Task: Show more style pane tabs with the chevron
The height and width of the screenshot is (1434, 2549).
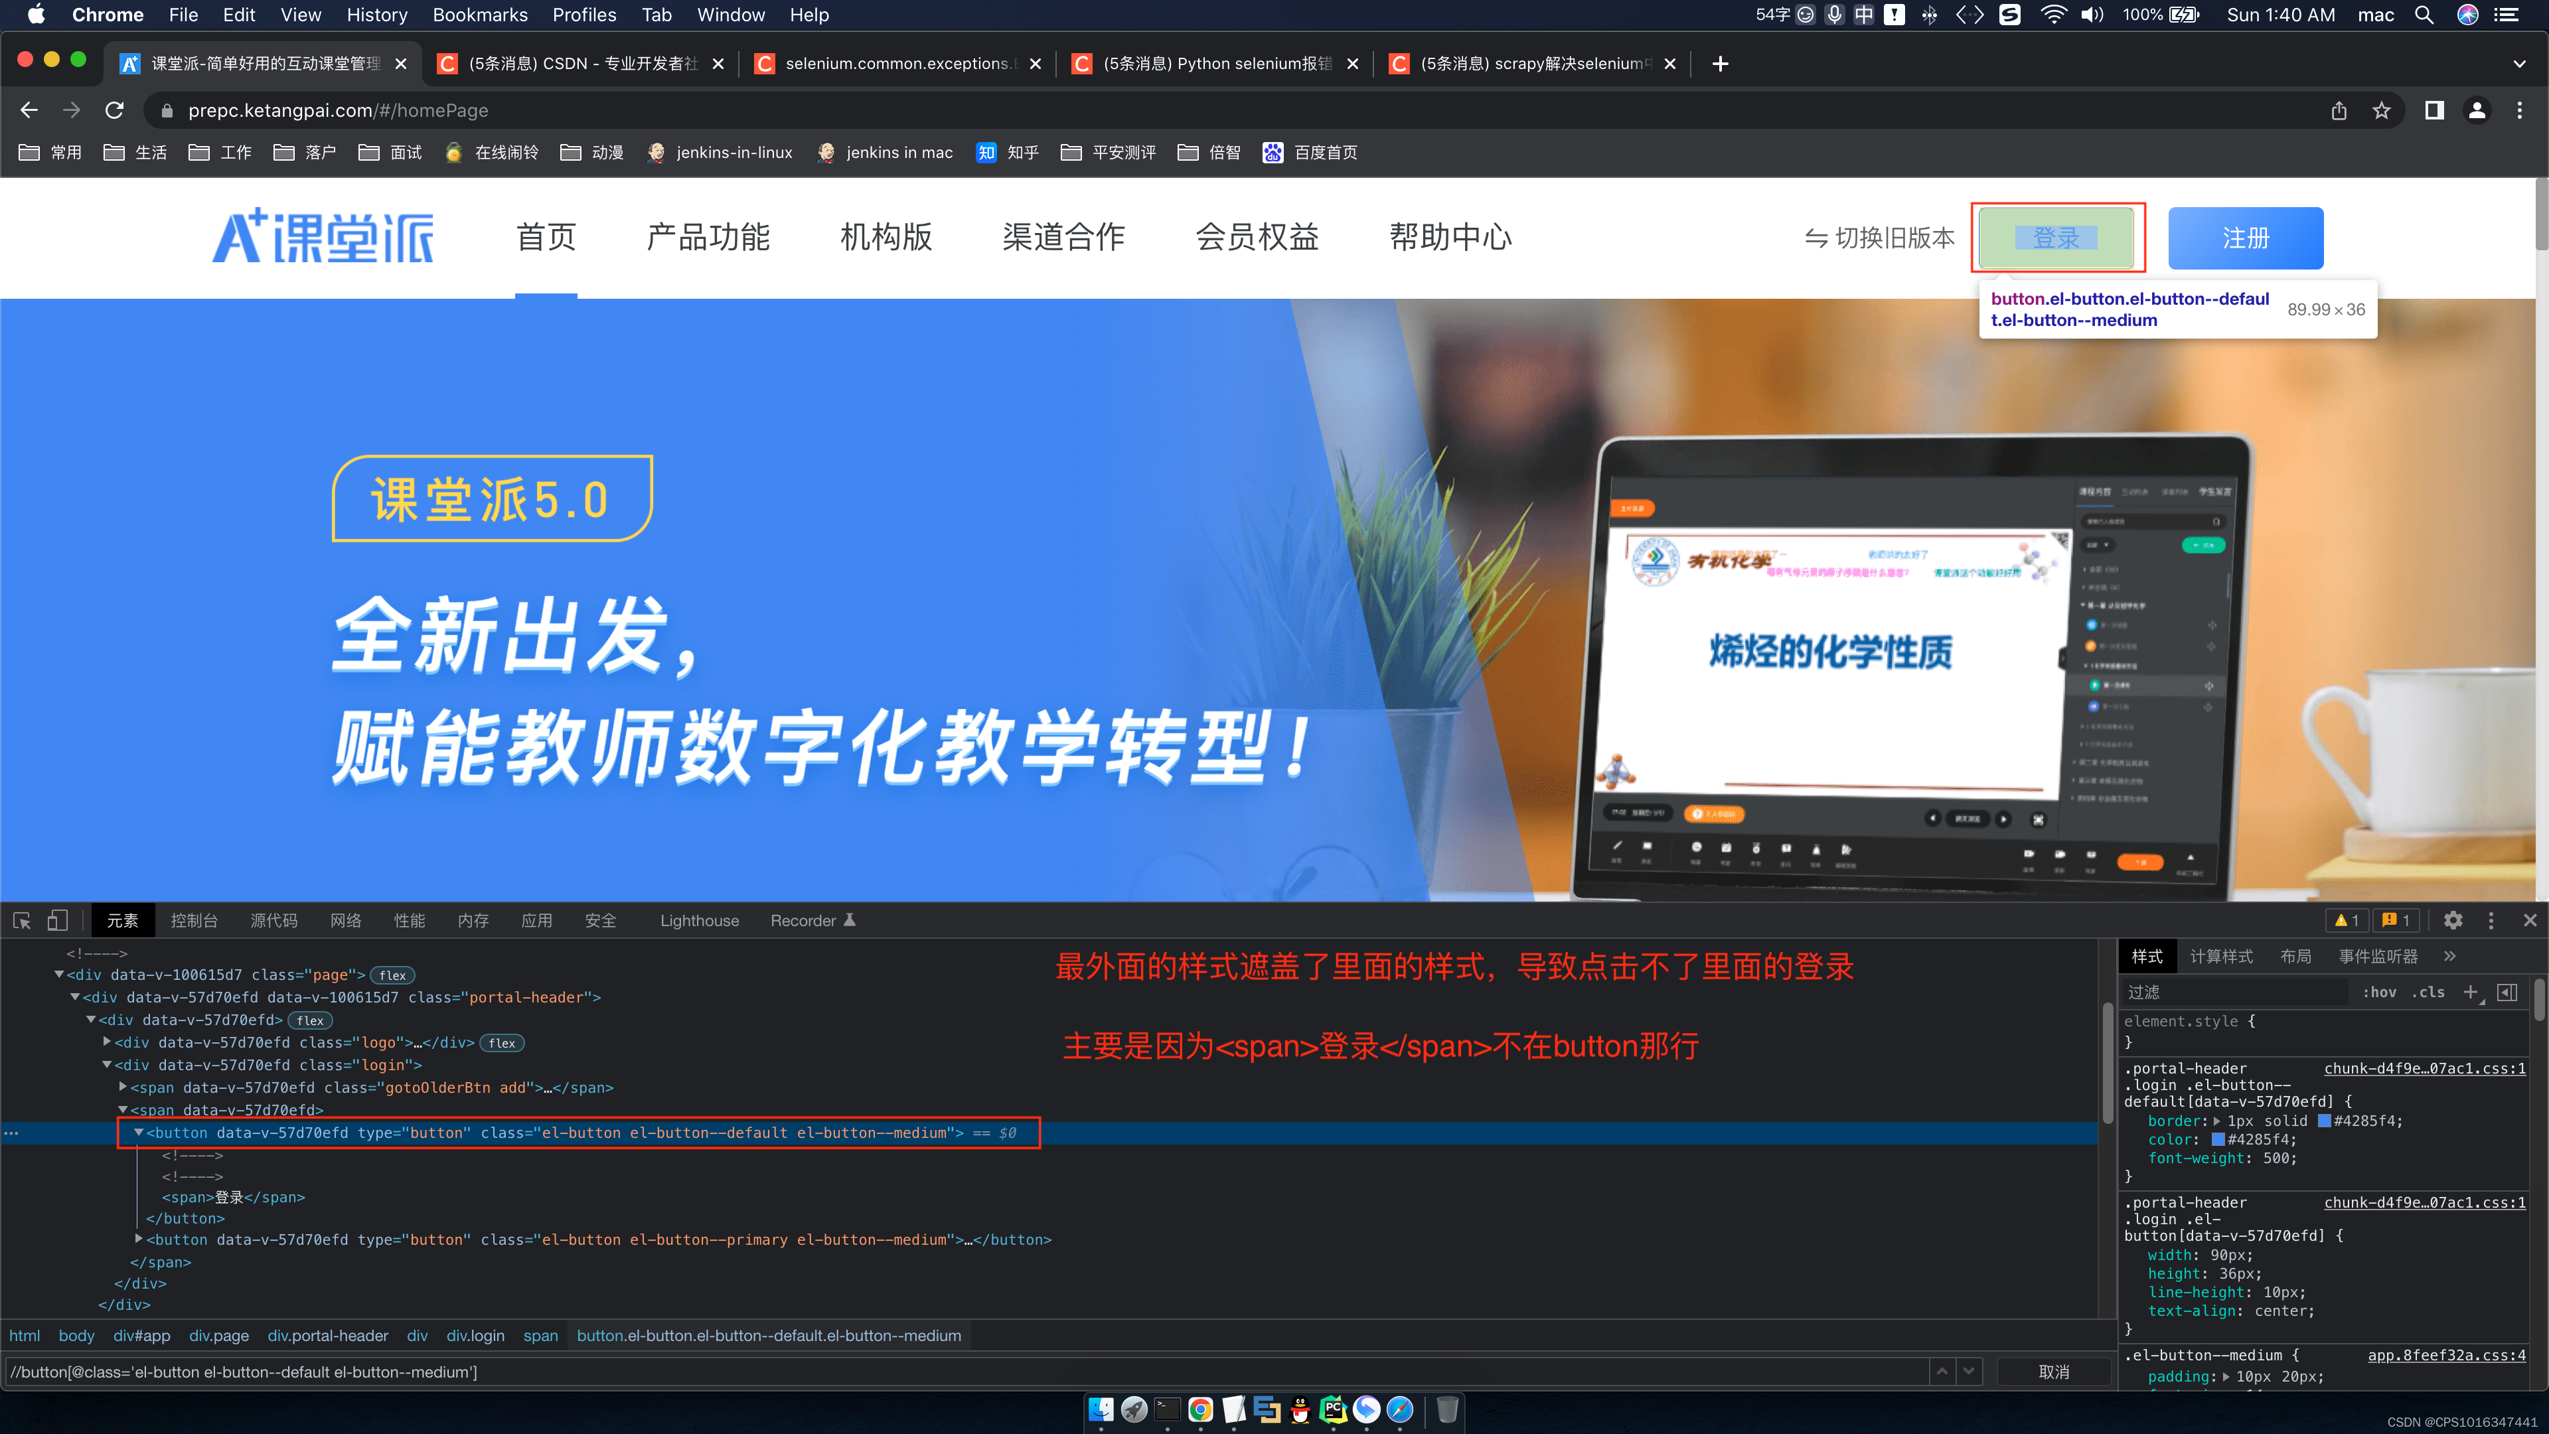Action: [x=2449, y=956]
